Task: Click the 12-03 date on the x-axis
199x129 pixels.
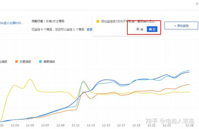Action: pyautogui.click(x=15, y=125)
